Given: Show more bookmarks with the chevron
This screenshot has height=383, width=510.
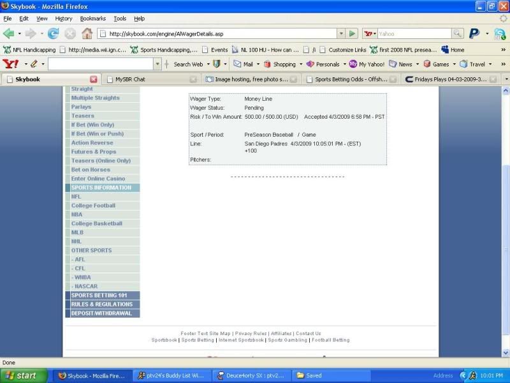Looking at the screenshot, I should 503,50.
